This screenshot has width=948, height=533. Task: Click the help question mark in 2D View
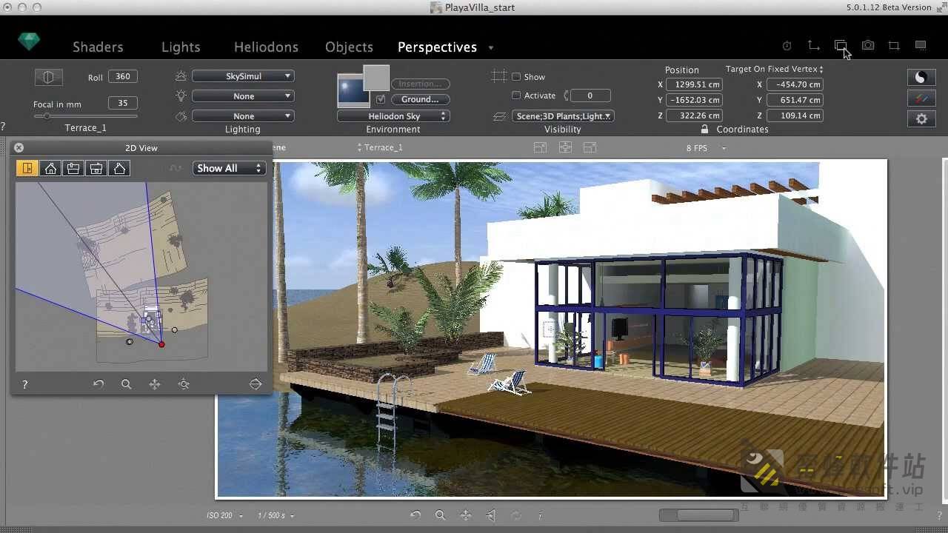point(25,385)
